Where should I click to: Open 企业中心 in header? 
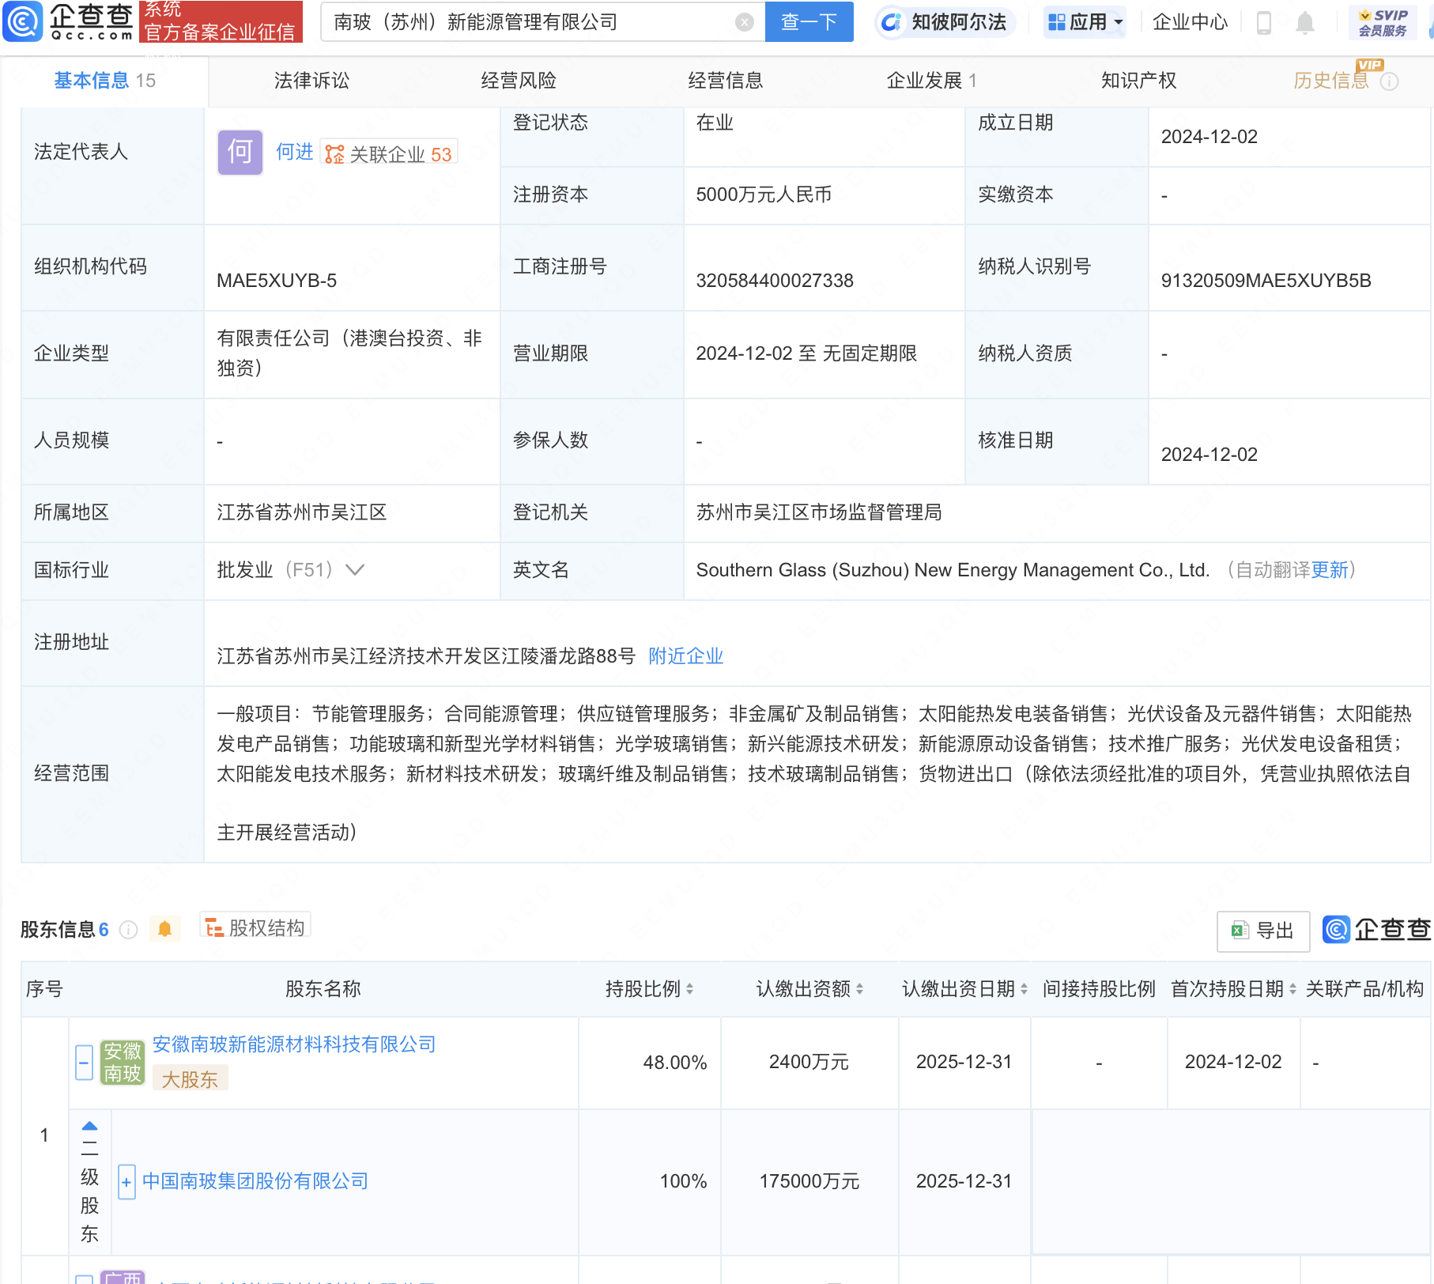(1190, 22)
